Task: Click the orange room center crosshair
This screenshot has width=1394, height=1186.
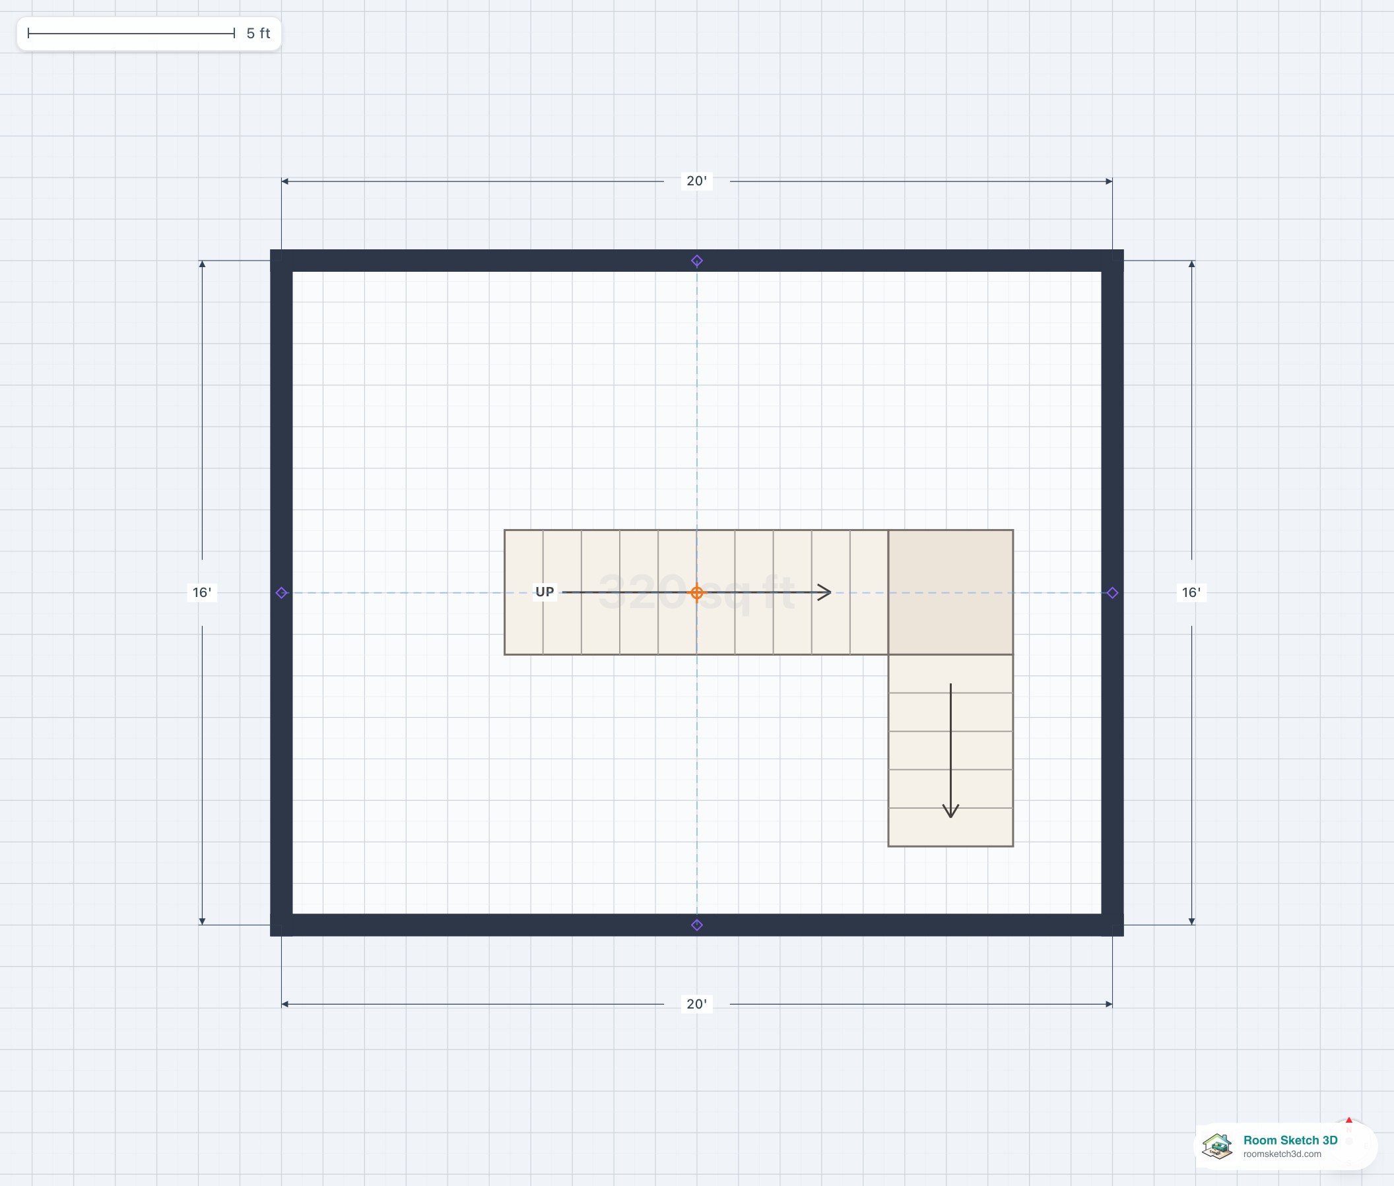Action: (697, 593)
